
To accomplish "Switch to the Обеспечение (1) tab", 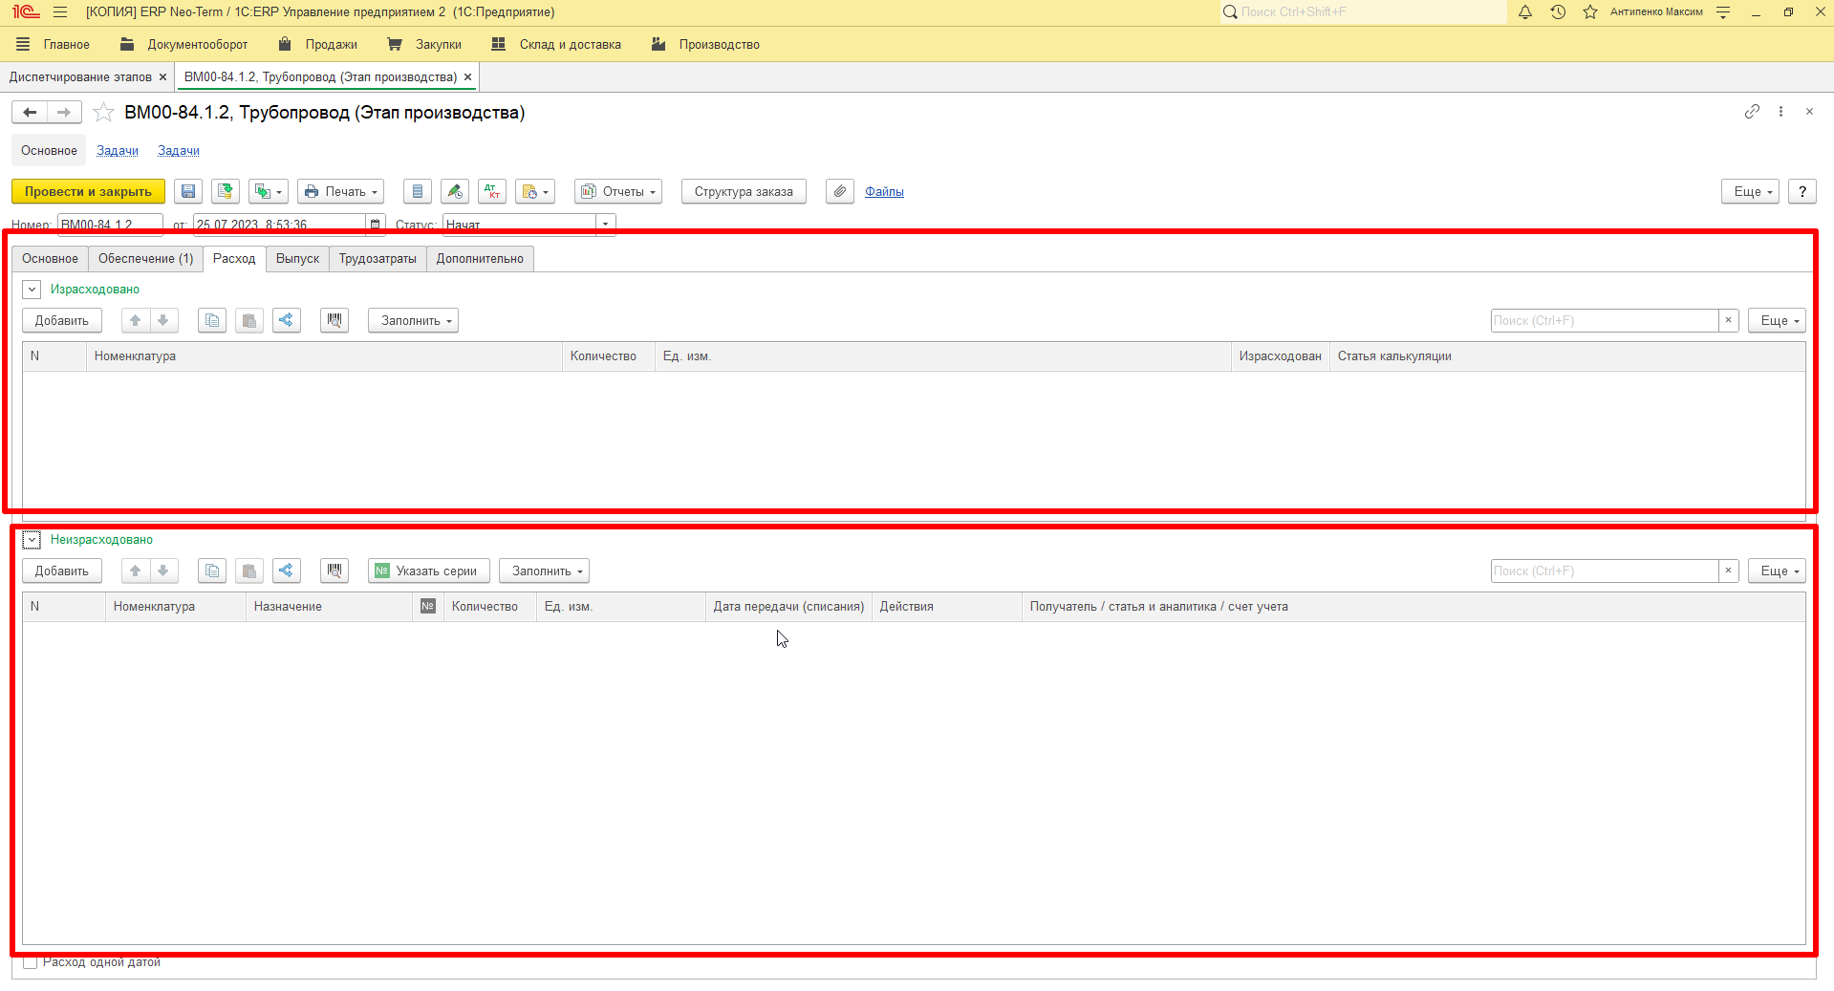I will [x=145, y=259].
